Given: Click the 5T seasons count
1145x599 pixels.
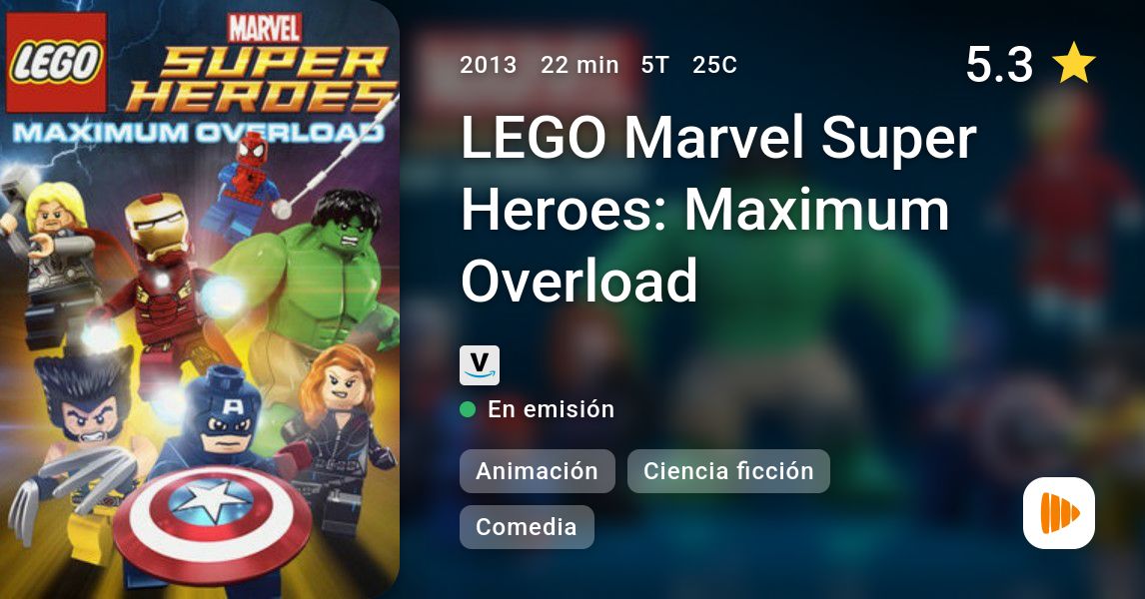Looking at the screenshot, I should (655, 65).
